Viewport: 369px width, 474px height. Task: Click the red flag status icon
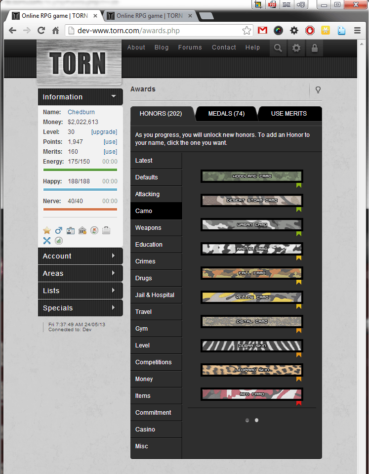(94, 231)
